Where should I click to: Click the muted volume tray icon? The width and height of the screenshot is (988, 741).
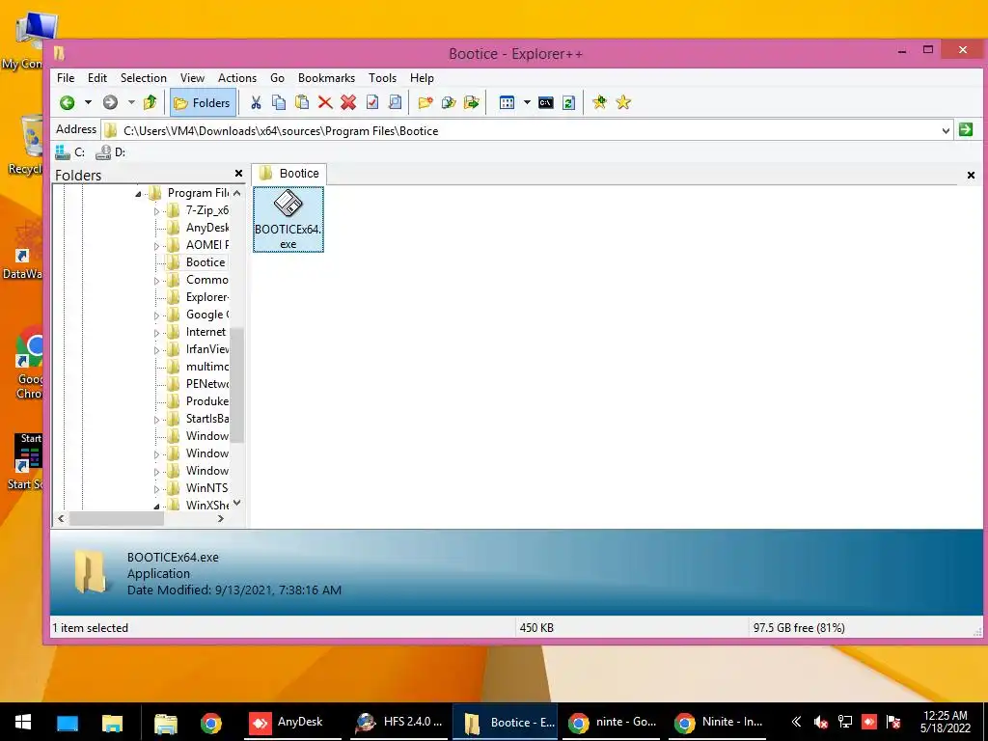[x=820, y=722]
